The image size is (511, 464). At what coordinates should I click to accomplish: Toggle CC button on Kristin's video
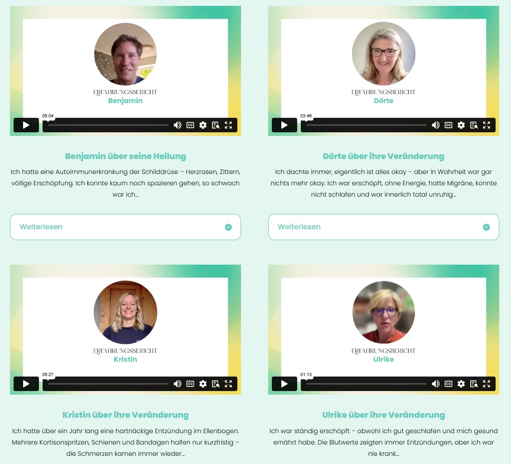[x=190, y=384]
